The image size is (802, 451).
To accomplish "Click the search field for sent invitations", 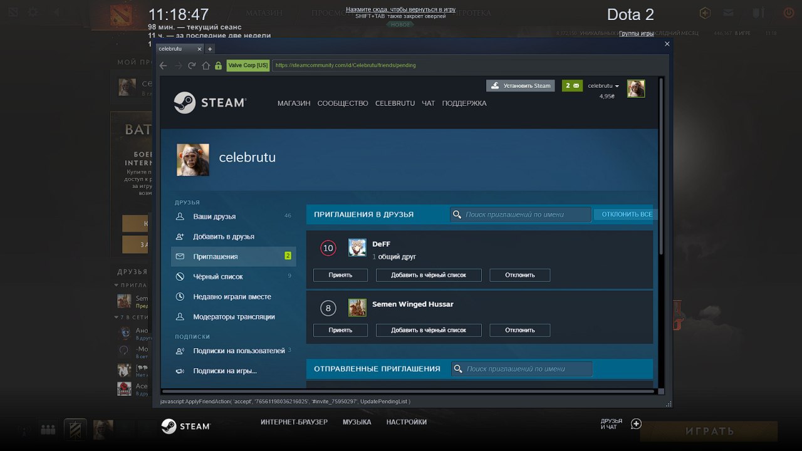I will pyautogui.click(x=522, y=369).
